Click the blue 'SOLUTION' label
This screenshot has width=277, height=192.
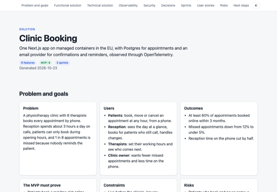pyautogui.click(x=27, y=29)
